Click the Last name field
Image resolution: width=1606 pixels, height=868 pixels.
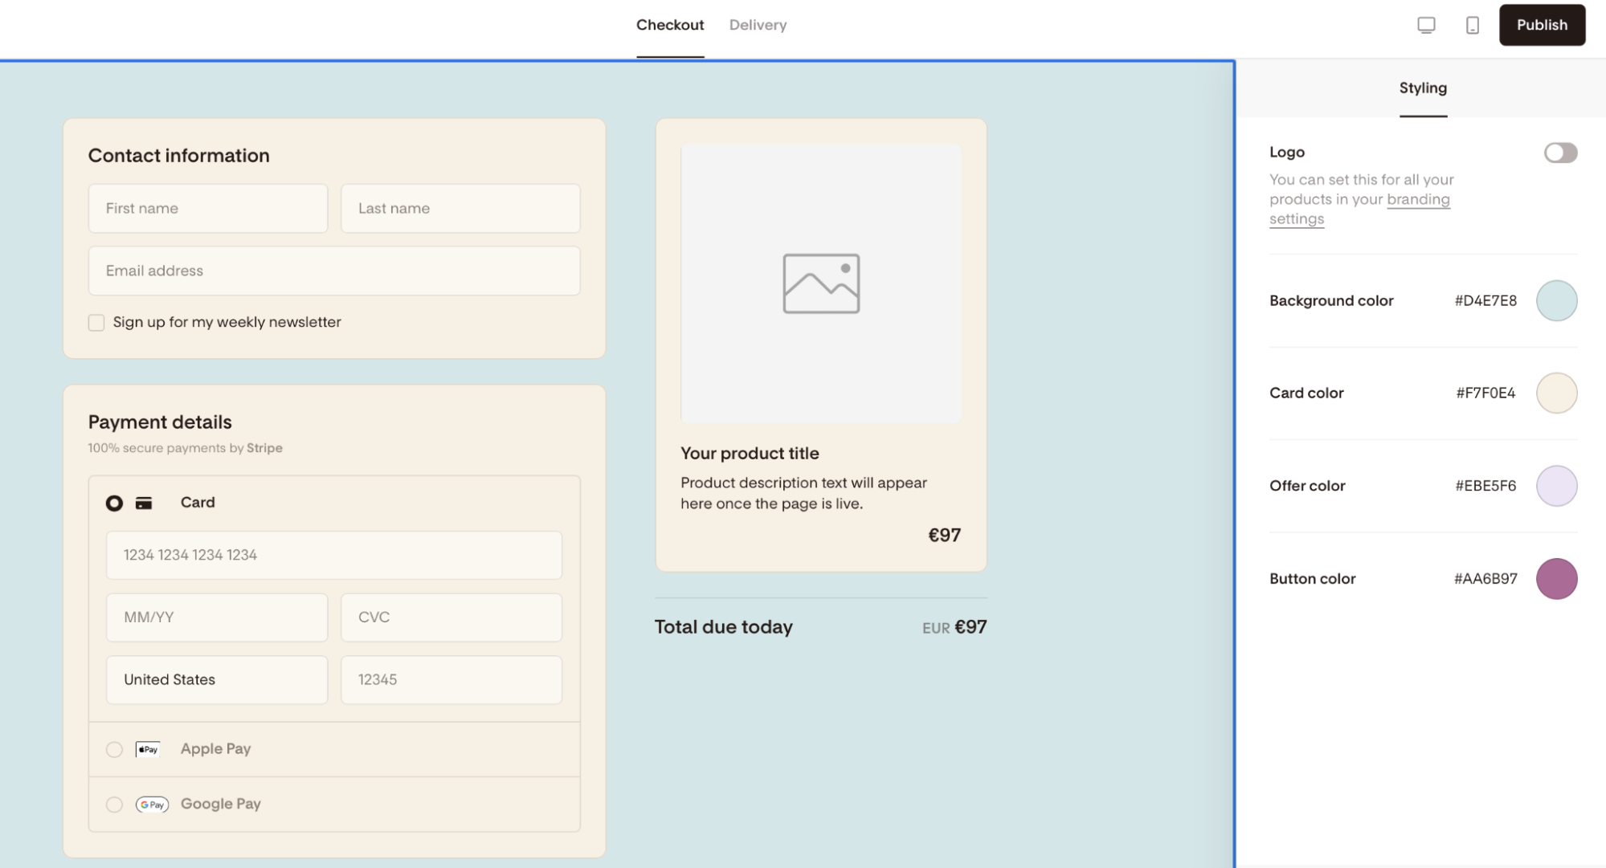tap(460, 209)
